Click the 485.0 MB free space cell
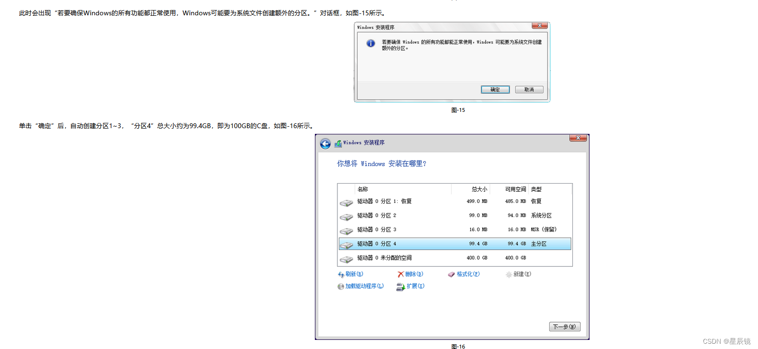The height and width of the screenshot is (349, 758). coord(515,201)
